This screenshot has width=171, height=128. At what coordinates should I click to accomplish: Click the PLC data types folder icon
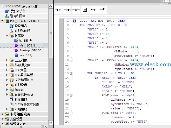coord(11,75)
